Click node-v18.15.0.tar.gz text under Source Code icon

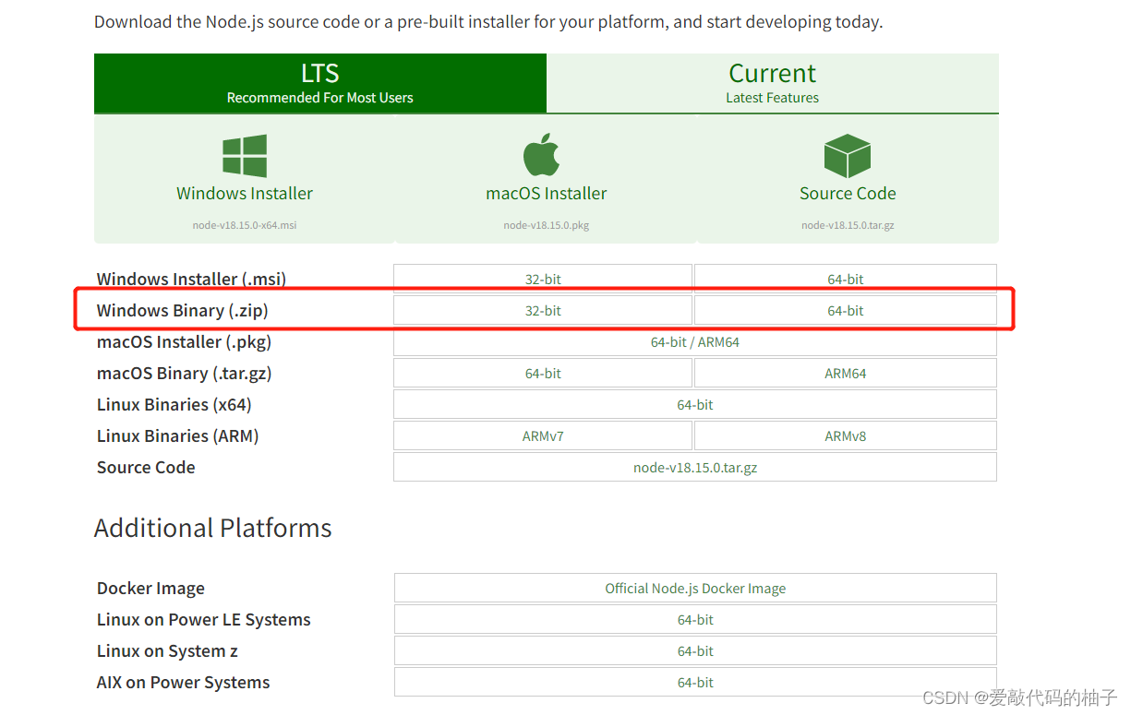[848, 225]
